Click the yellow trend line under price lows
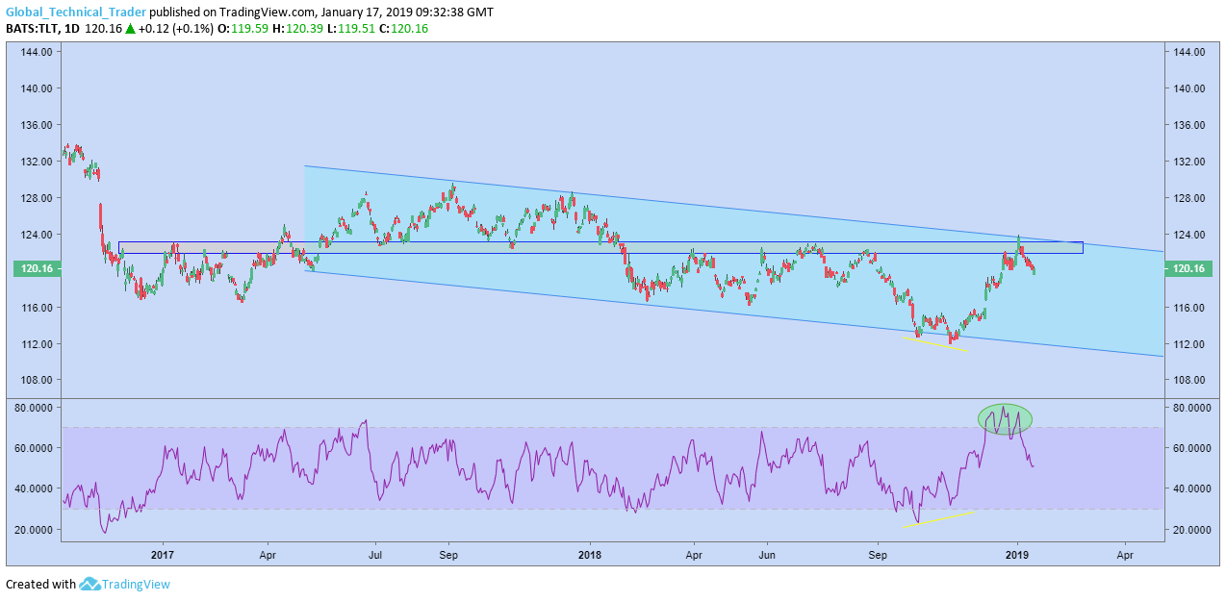Image resolution: width=1226 pixels, height=601 pixels. click(935, 343)
